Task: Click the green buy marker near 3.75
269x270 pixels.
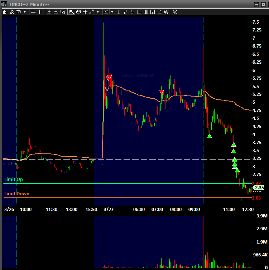Action: (234, 144)
